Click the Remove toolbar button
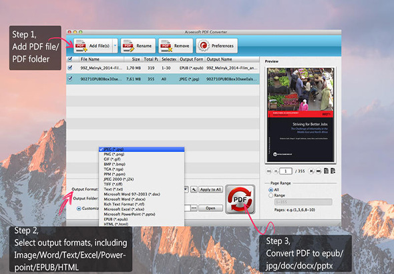The height and width of the screenshot is (274, 394). 176,45
